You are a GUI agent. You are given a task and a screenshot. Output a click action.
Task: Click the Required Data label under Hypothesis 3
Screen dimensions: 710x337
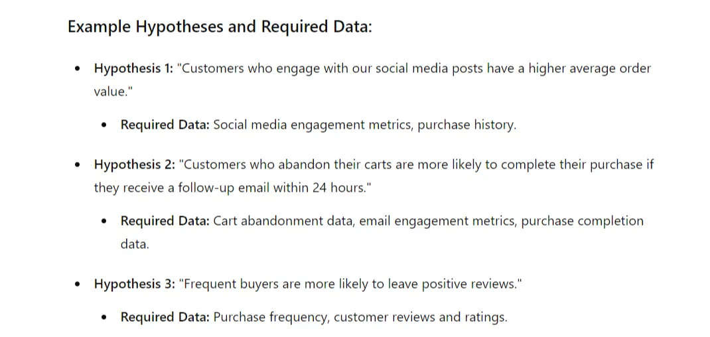[165, 317]
